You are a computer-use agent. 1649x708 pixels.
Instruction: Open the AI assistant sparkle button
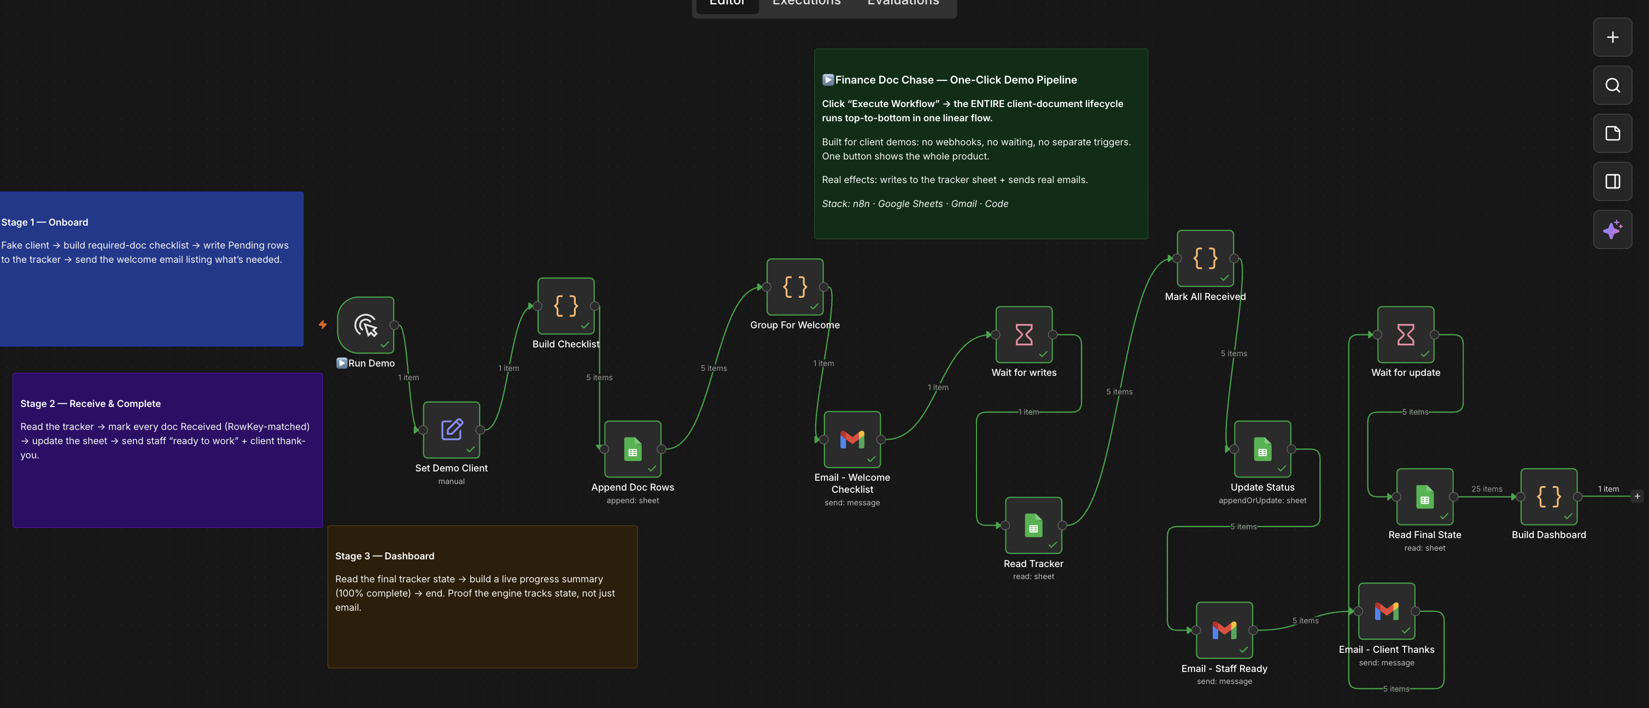[1612, 229]
